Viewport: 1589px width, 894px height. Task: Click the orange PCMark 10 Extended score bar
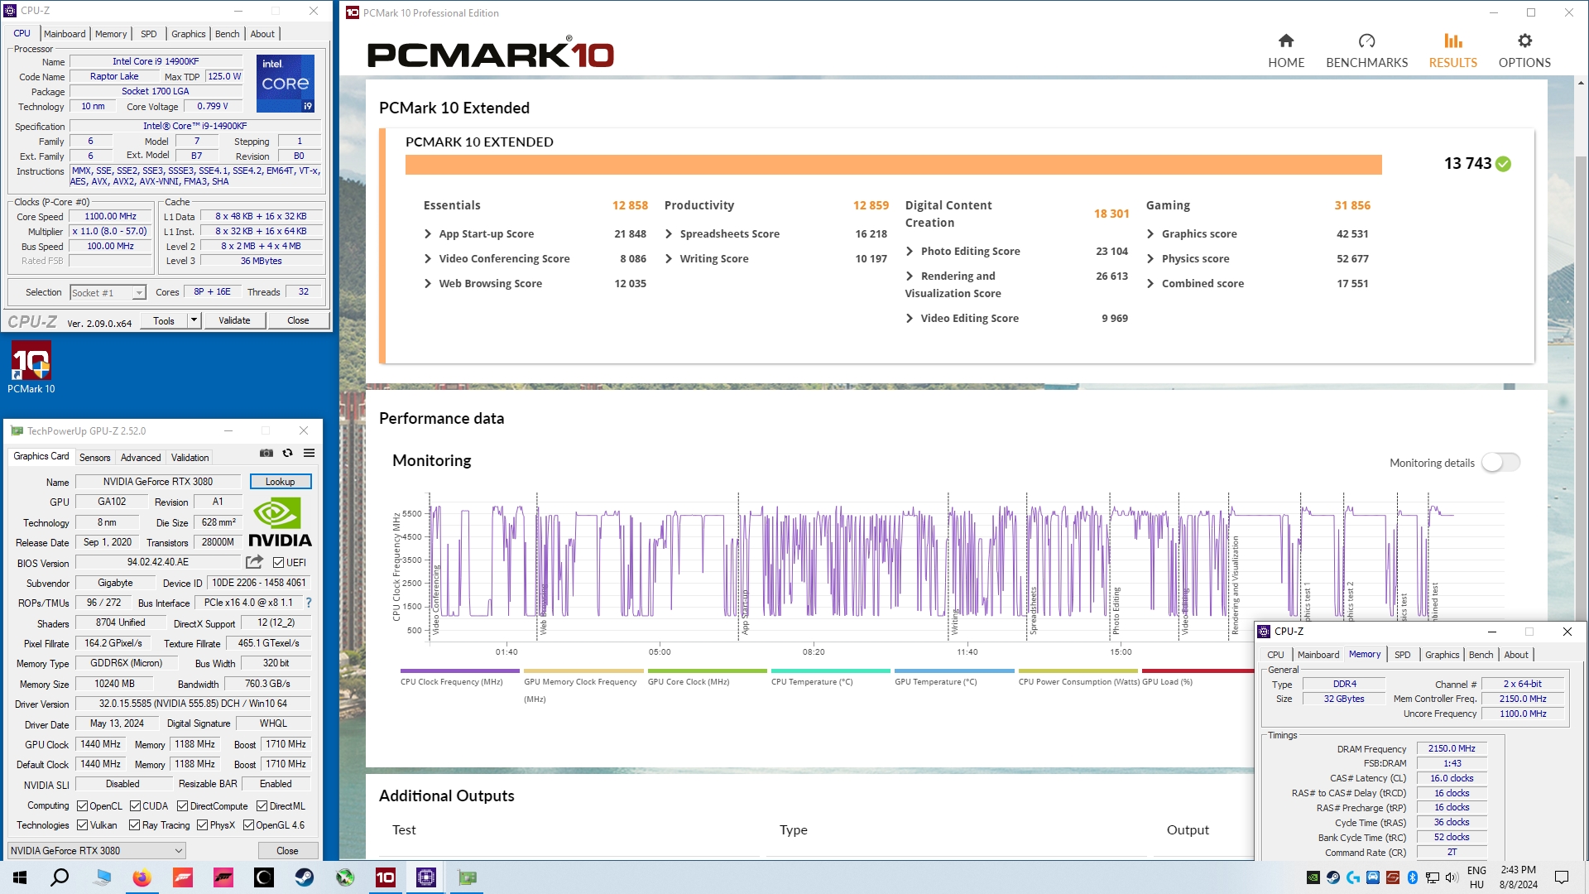point(893,165)
